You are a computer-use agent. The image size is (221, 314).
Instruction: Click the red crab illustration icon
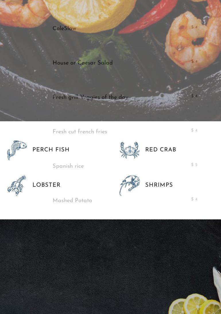[x=129, y=150]
